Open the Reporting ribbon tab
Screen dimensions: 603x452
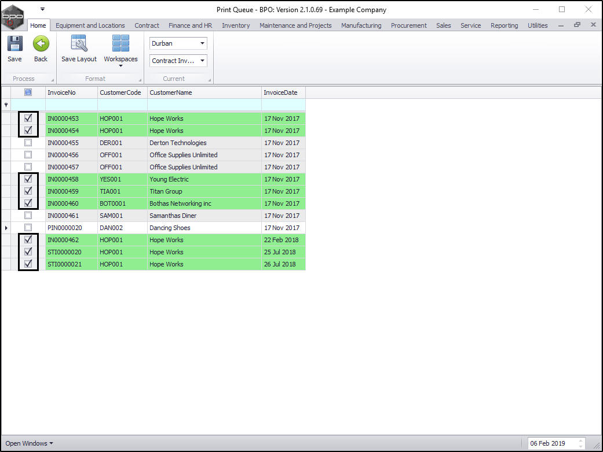[504, 25]
